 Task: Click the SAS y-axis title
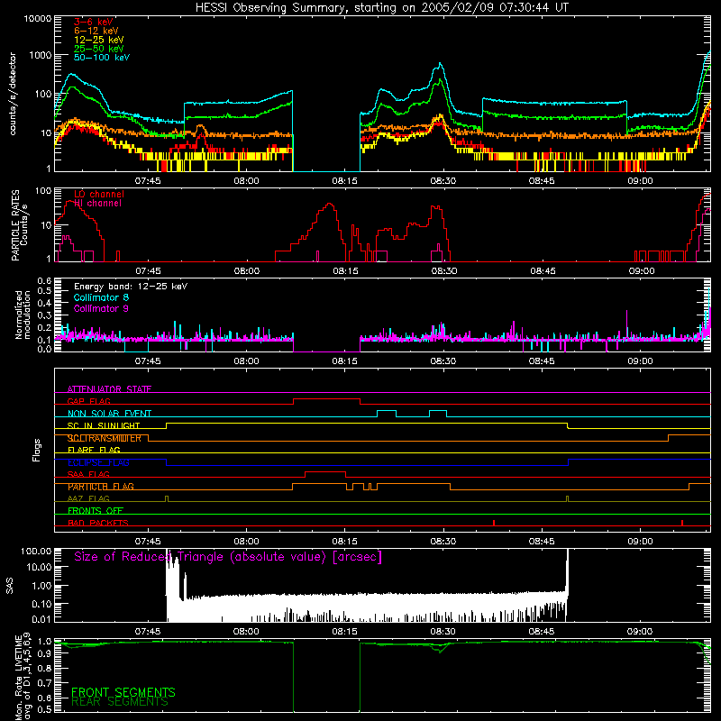[10, 586]
